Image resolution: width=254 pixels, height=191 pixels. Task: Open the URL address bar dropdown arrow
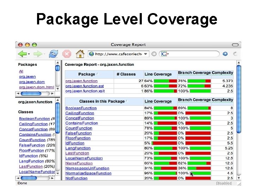pyautogui.click(x=146, y=54)
